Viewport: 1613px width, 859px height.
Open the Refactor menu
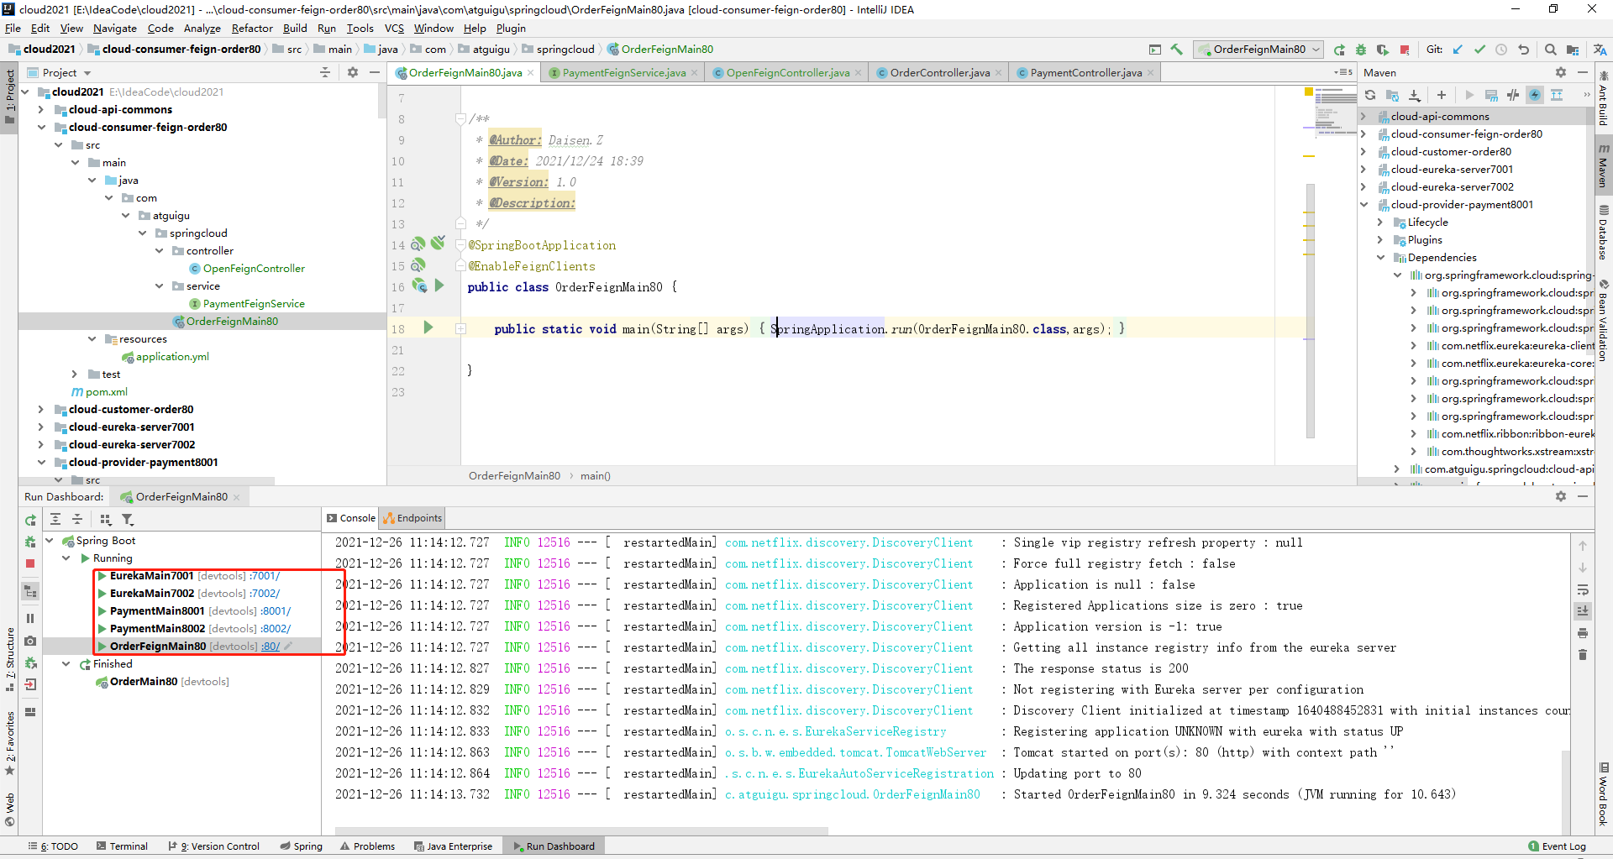[x=252, y=28]
